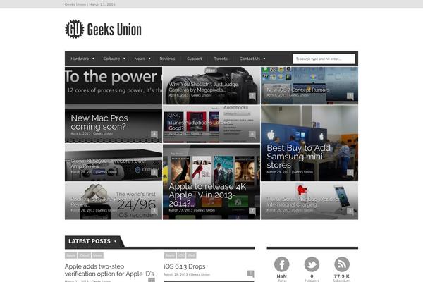Open the Support menu item
The image size is (423, 282).
pyautogui.click(x=195, y=59)
